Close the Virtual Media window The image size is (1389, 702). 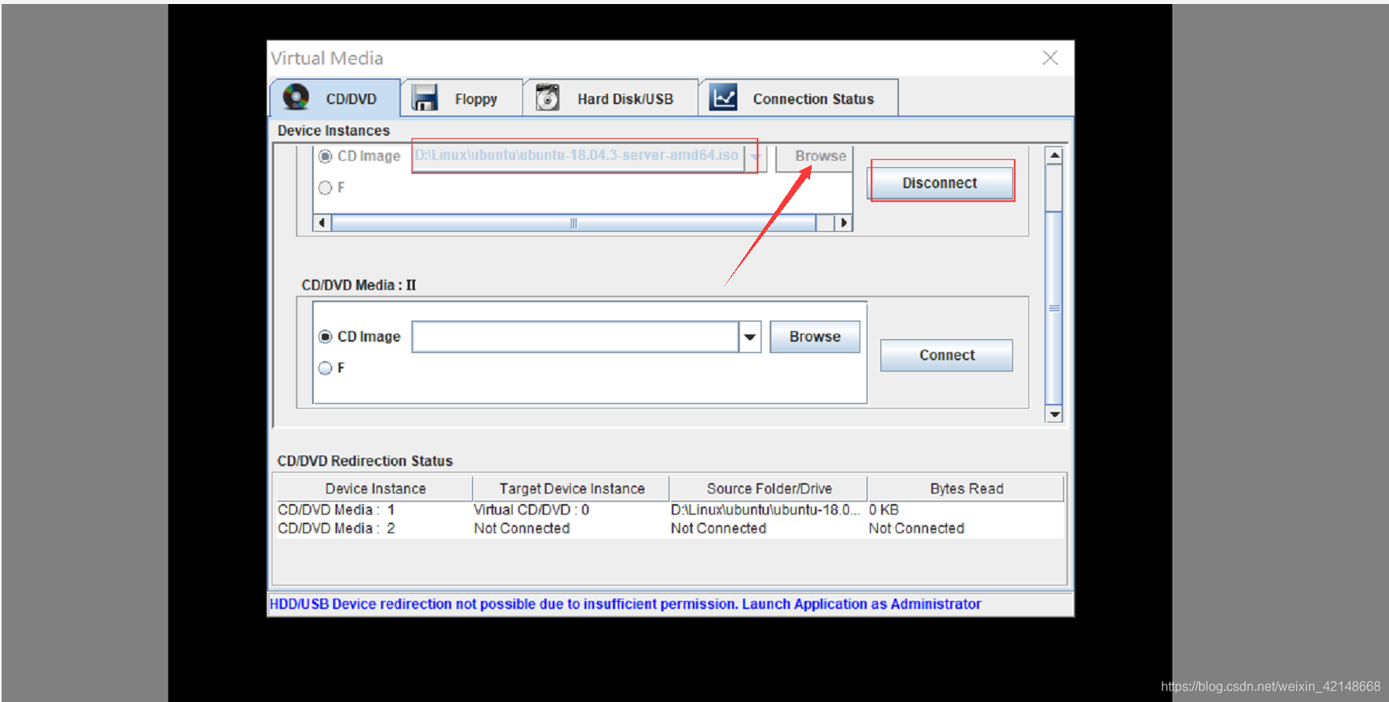click(1050, 57)
